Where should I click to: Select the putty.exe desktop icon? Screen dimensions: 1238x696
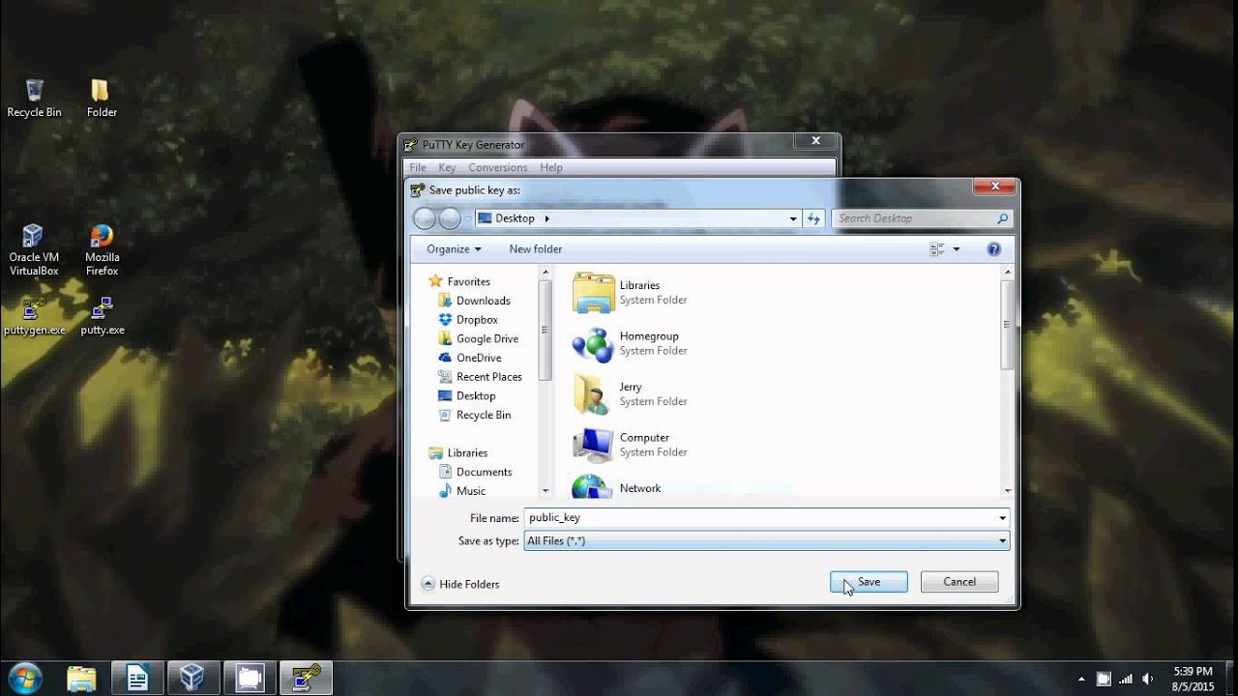(102, 316)
